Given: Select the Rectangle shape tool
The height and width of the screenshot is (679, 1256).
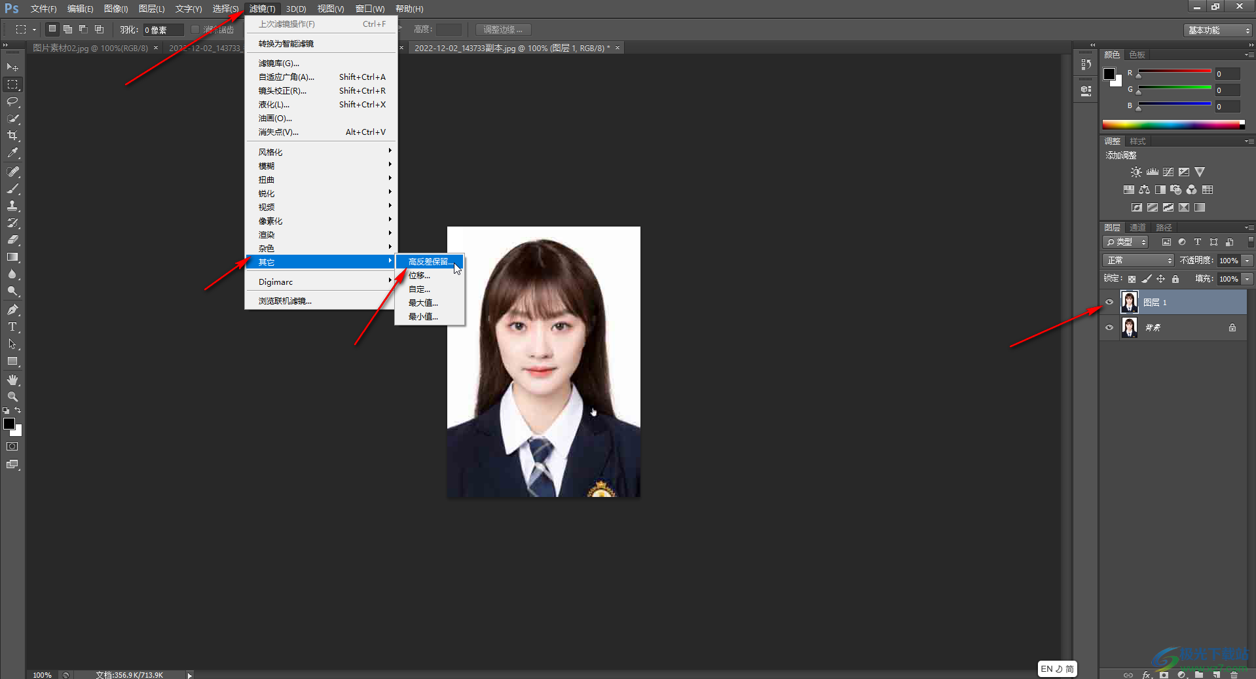Looking at the screenshot, I should pyautogui.click(x=12, y=361).
